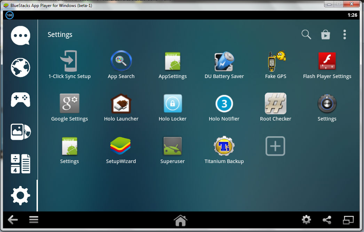Image resolution: width=364 pixels, height=232 pixels.
Task: Select the globe category in sidebar
Action: (x=21, y=68)
